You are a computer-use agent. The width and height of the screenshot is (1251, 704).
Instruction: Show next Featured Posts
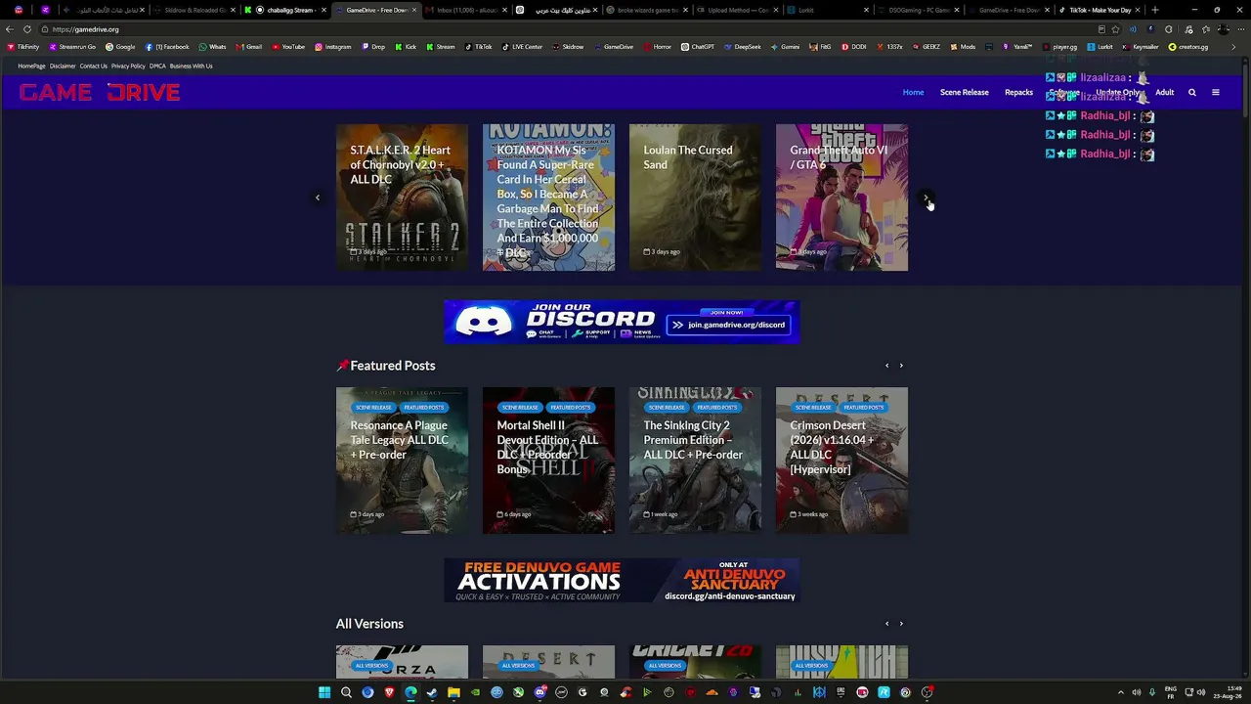click(x=901, y=366)
